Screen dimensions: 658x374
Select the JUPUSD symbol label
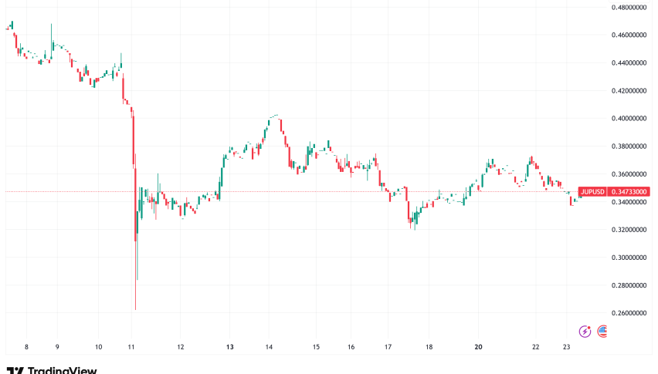[593, 191]
